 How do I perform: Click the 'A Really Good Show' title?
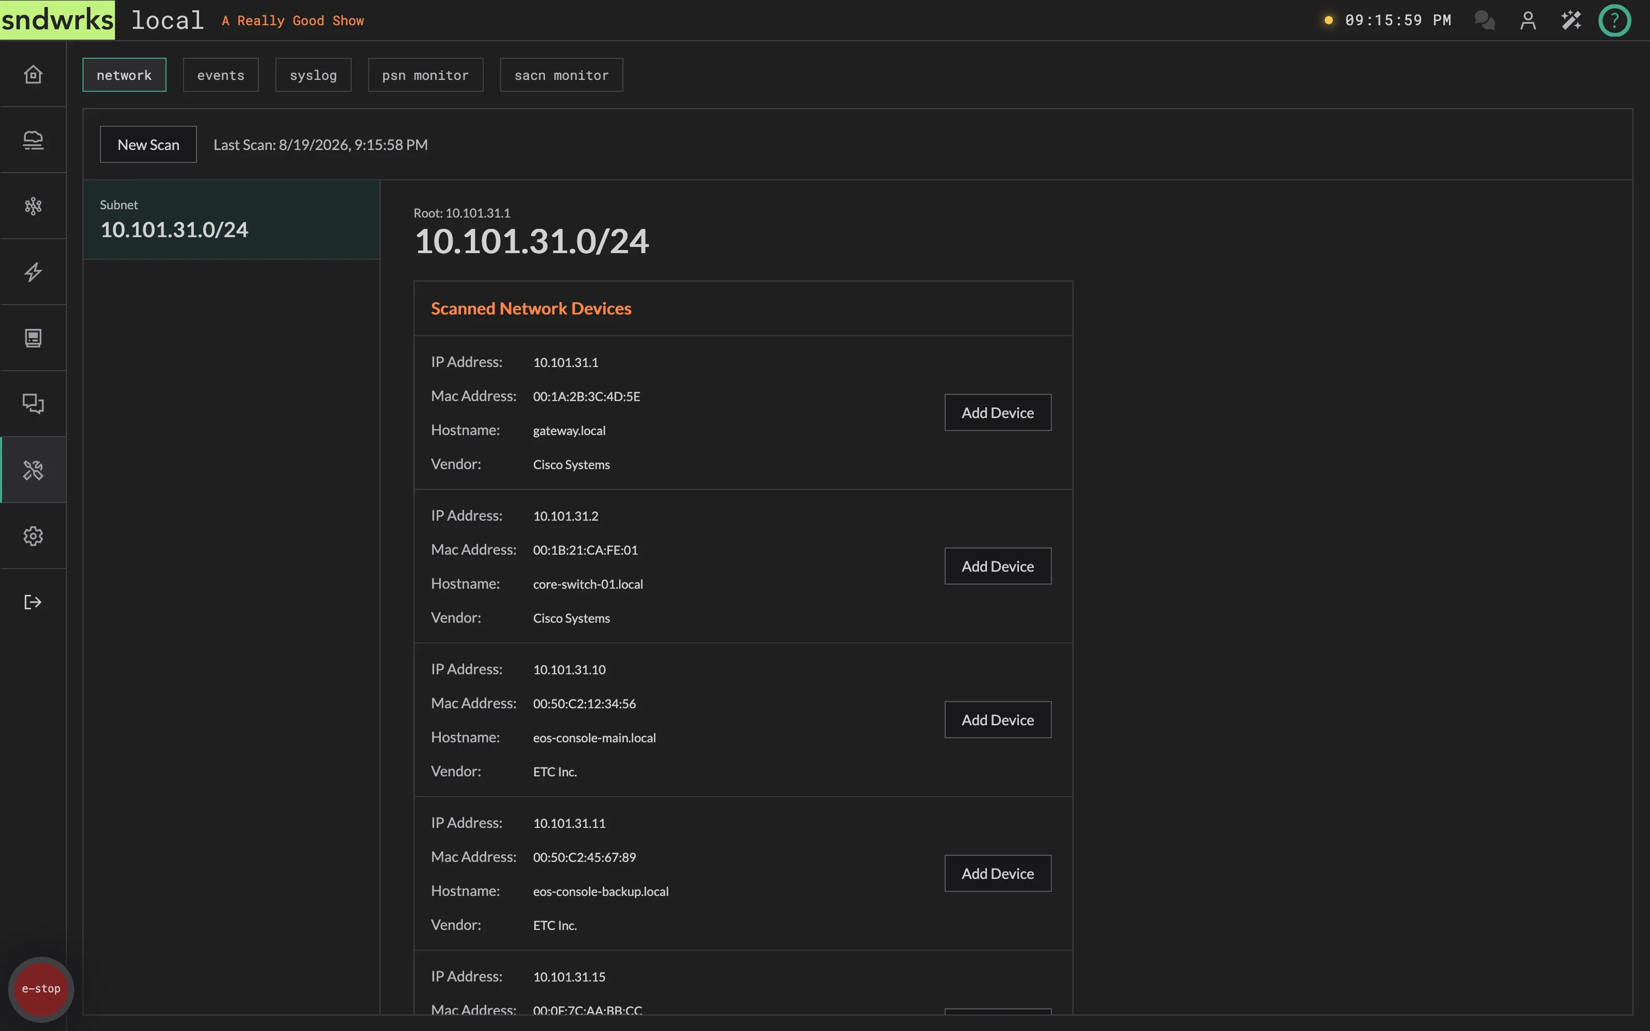click(292, 21)
